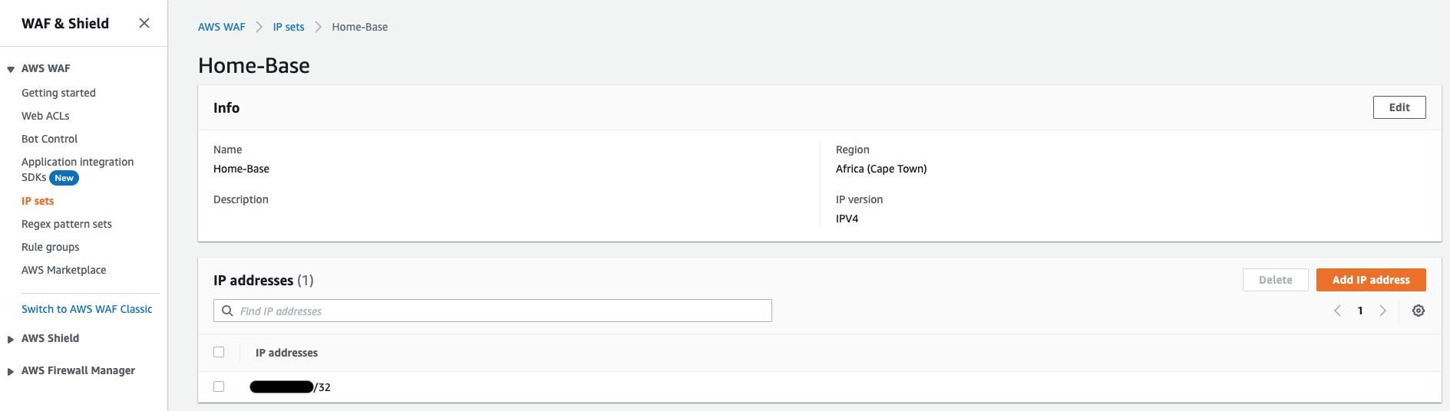Collapse the AWS WAF section
This screenshot has height=411, width=1450.
point(11,69)
